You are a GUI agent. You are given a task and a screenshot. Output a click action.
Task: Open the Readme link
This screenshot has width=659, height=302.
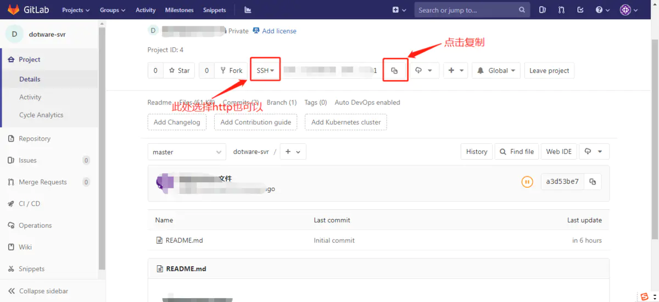(159, 102)
